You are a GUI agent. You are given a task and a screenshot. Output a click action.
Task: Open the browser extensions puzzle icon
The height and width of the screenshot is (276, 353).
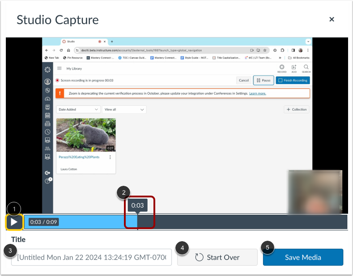[x=283, y=50]
